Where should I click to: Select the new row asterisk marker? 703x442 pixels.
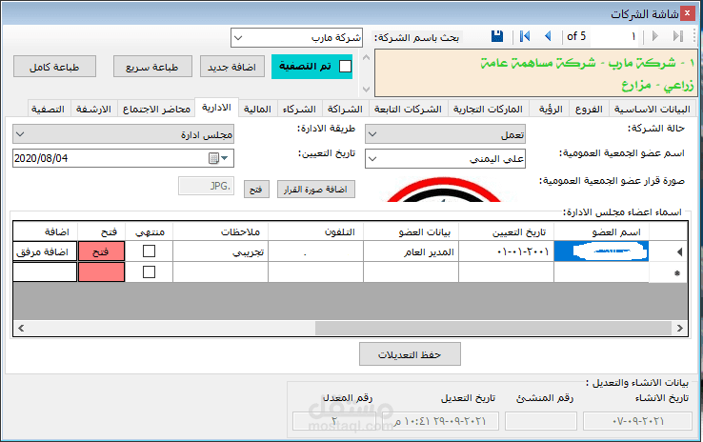pyautogui.click(x=677, y=272)
